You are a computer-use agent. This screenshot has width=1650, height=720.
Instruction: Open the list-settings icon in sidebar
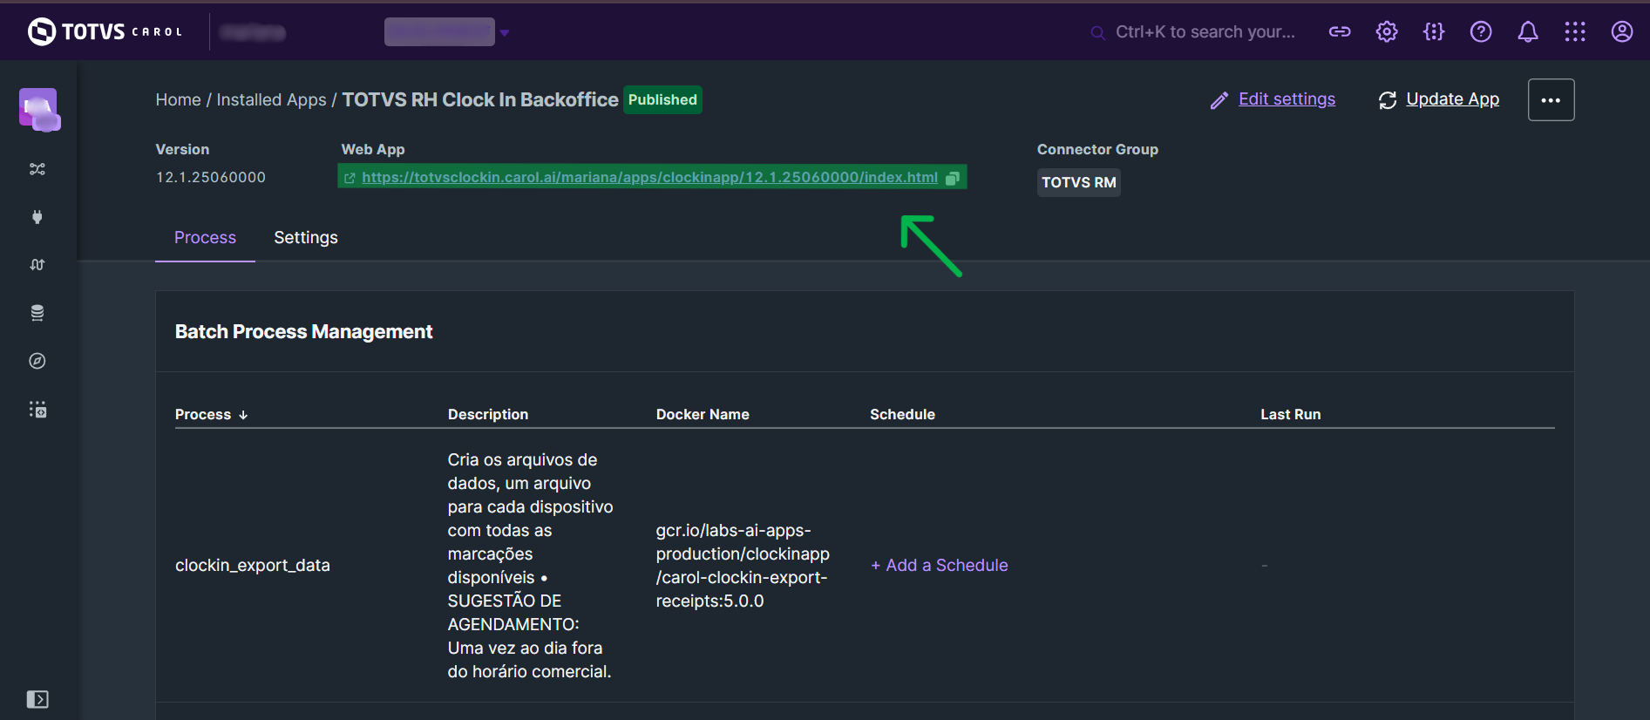(x=37, y=410)
